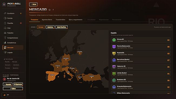Open the Madrid BC club row
The width and height of the screenshot is (176, 99).
(141, 54)
